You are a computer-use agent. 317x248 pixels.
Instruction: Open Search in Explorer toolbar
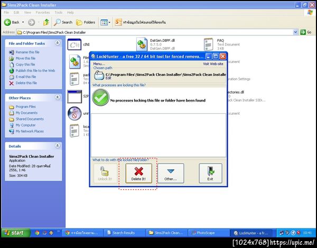click(x=63, y=22)
